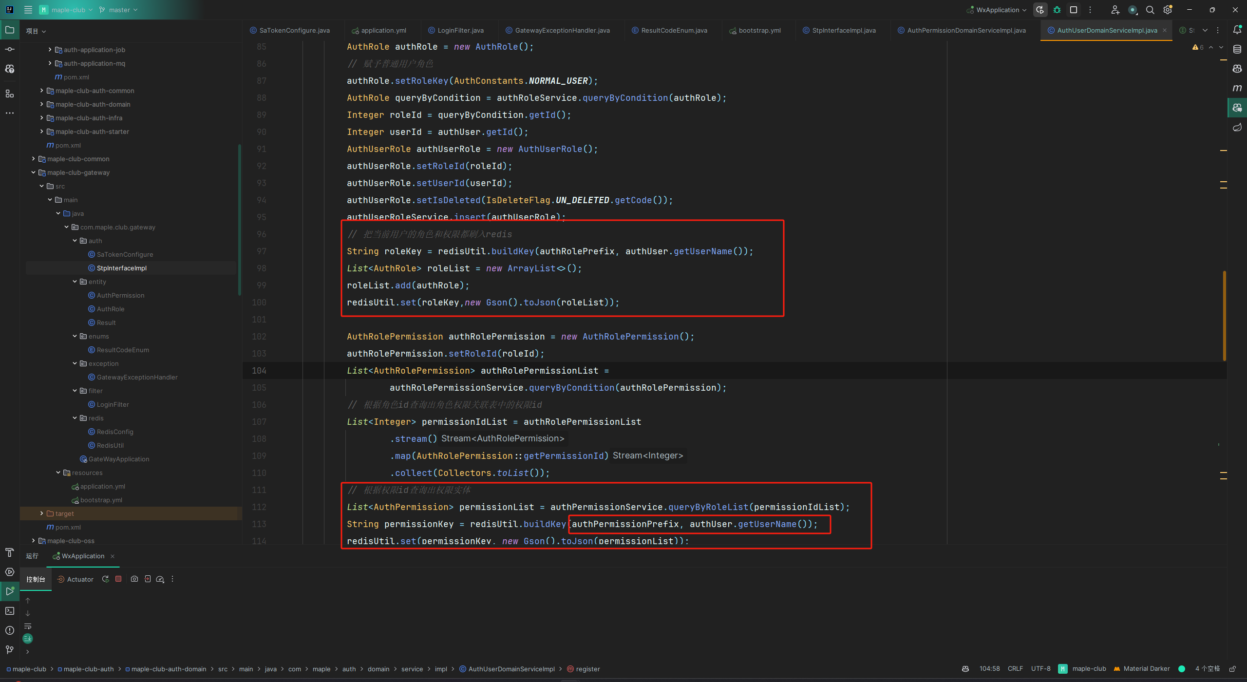
Task: Stop the running application from top toolbar
Action: coord(1074,10)
